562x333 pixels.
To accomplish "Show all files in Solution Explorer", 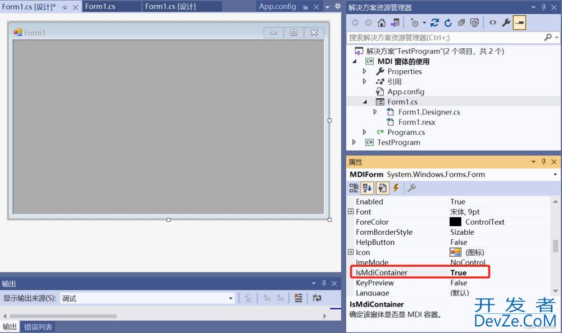I will tap(474, 23).
